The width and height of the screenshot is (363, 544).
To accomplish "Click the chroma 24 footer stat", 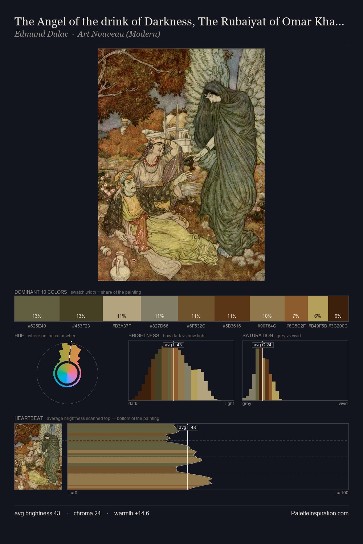I will point(87,513).
